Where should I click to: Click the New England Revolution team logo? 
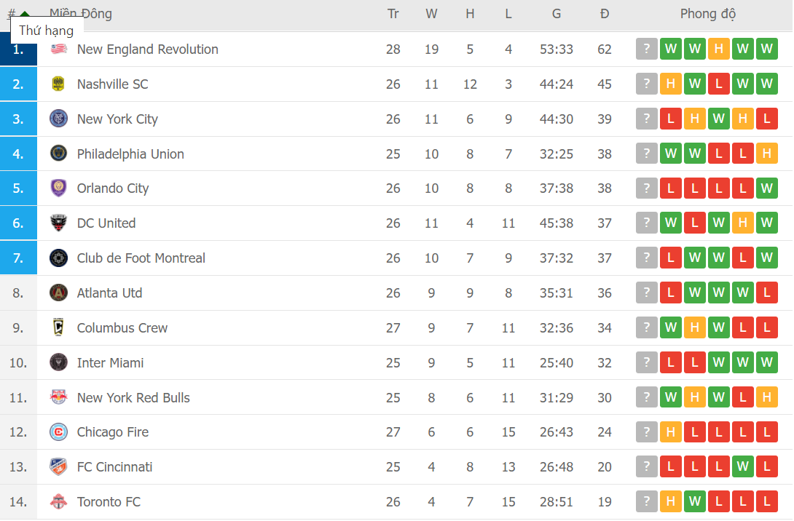coord(58,49)
